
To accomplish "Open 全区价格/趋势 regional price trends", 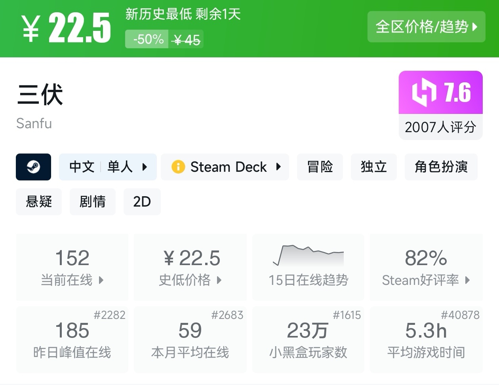I will click(x=426, y=27).
